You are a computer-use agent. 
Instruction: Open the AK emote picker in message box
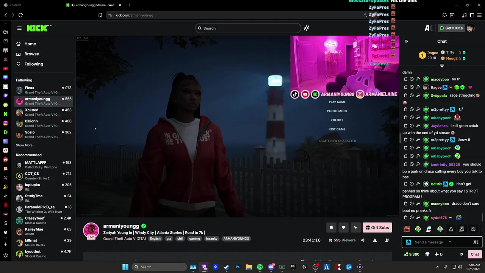pyautogui.click(x=476, y=242)
